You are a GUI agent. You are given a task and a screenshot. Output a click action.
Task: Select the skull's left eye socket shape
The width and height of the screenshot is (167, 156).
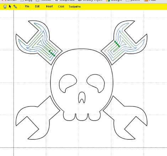(68, 83)
